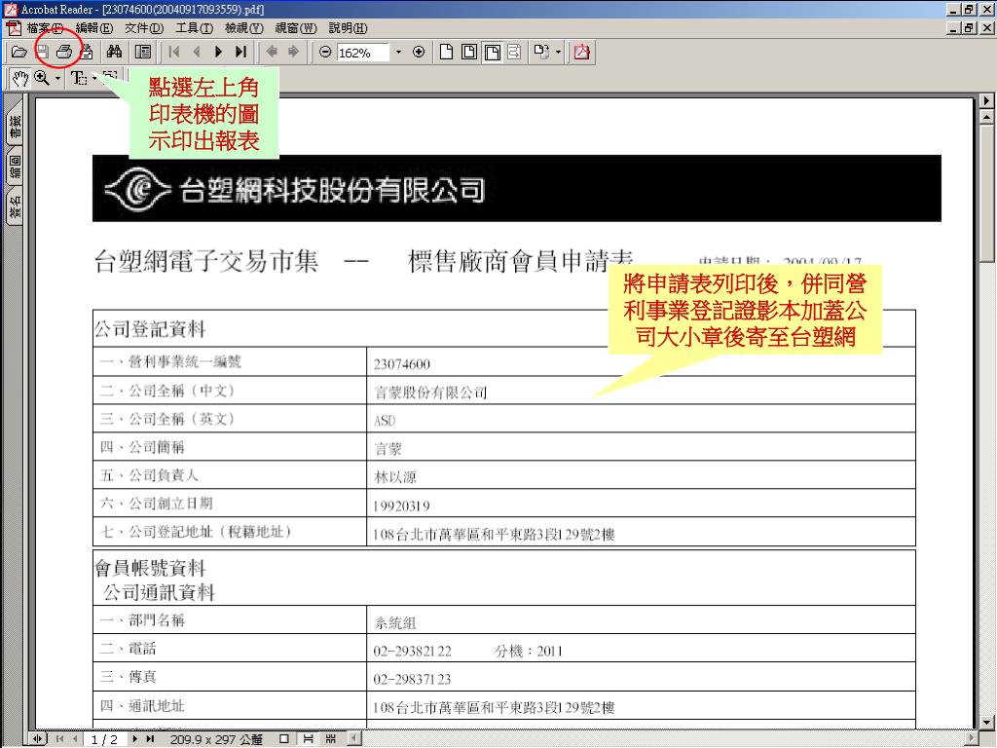Go to next page using the top toolbar
The width and height of the screenshot is (997, 748).
point(219,53)
